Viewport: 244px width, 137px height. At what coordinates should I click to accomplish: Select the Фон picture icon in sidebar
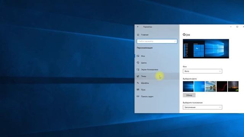138,56
